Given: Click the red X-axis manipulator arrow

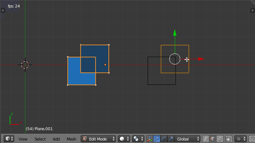Looking at the screenshot, I should (201, 59).
